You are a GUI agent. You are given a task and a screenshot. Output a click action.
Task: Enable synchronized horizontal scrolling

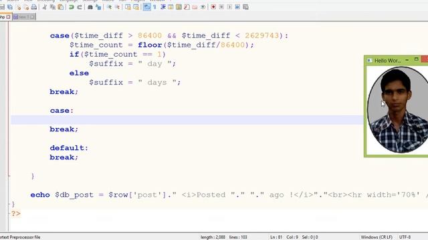pyautogui.click(x=136, y=7)
